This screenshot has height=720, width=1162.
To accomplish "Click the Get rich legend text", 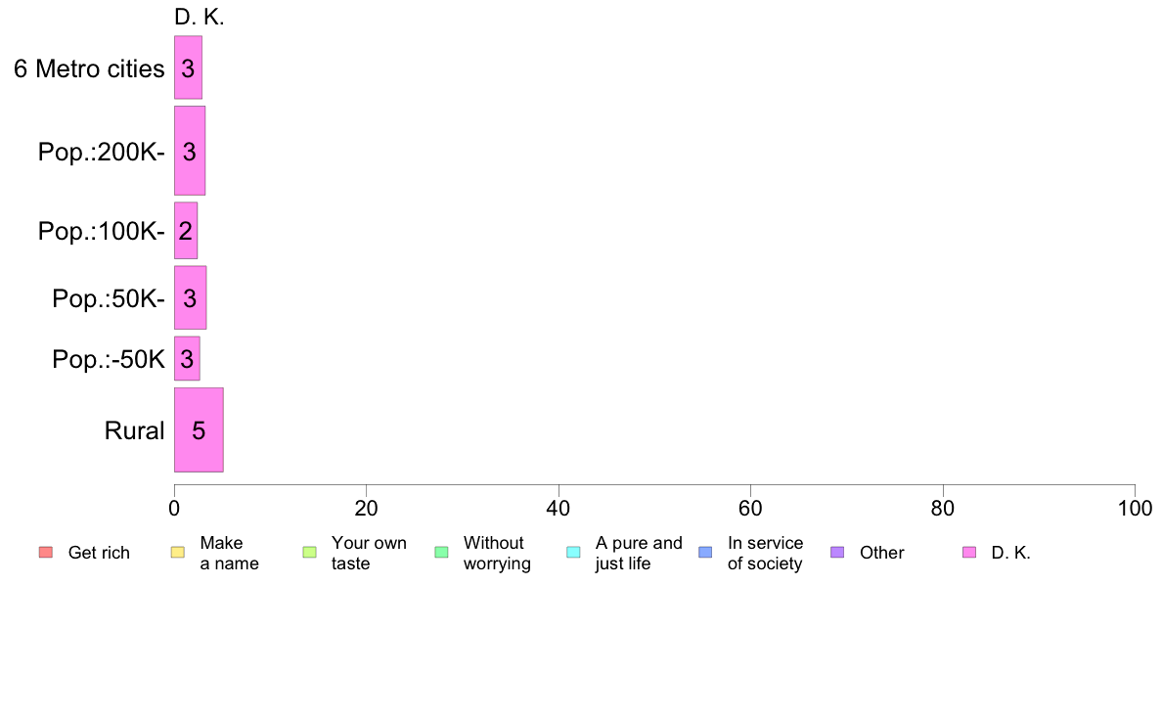I will click(x=99, y=553).
